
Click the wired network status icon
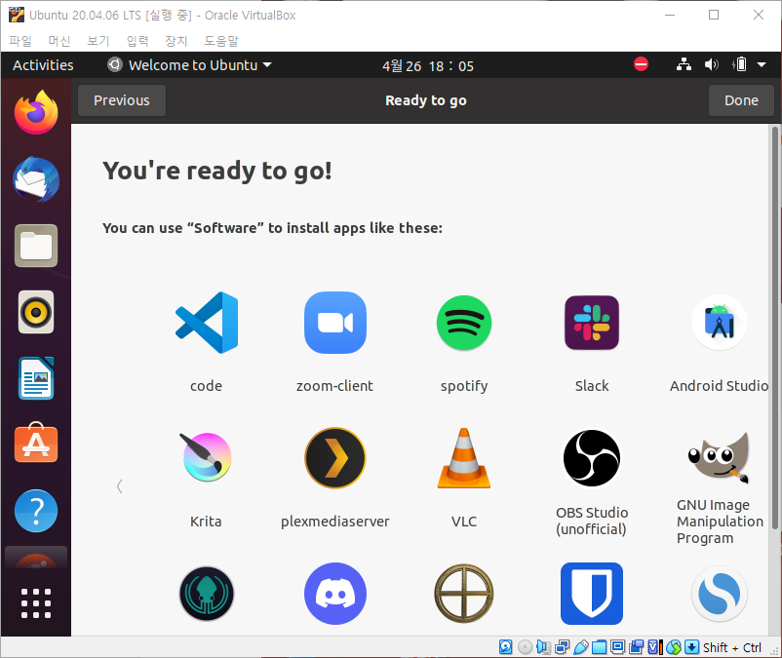[x=684, y=64]
